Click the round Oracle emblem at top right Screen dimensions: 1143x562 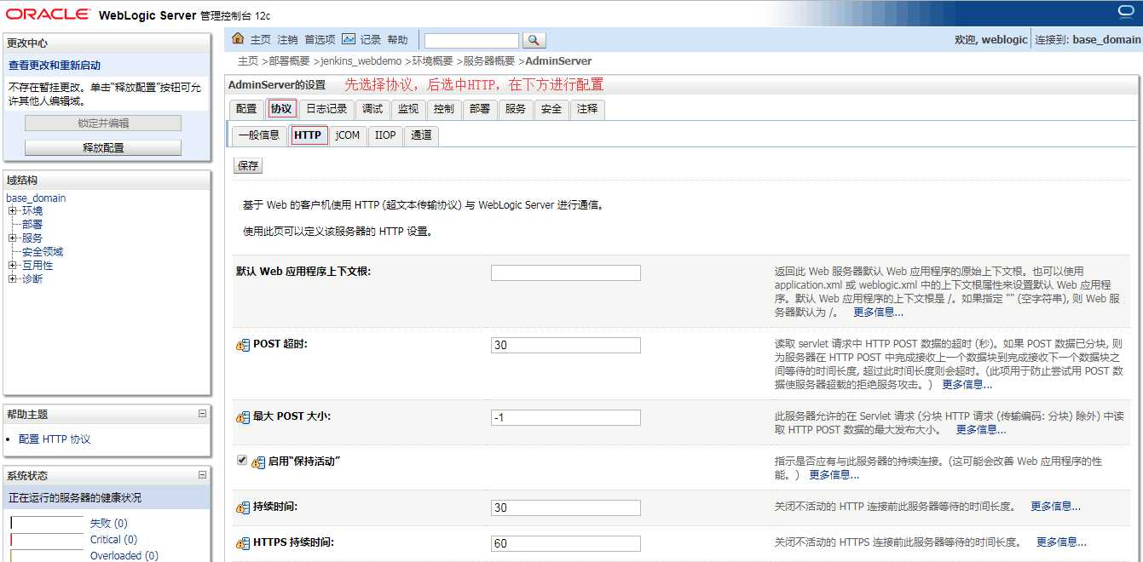pos(1126,11)
